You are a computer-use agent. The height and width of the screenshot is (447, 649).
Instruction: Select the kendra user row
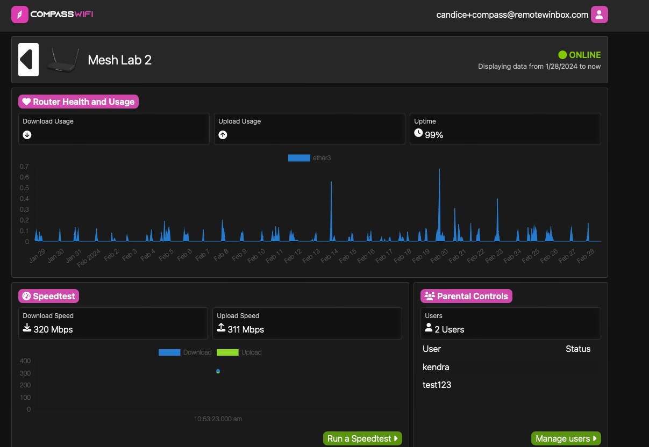point(436,367)
